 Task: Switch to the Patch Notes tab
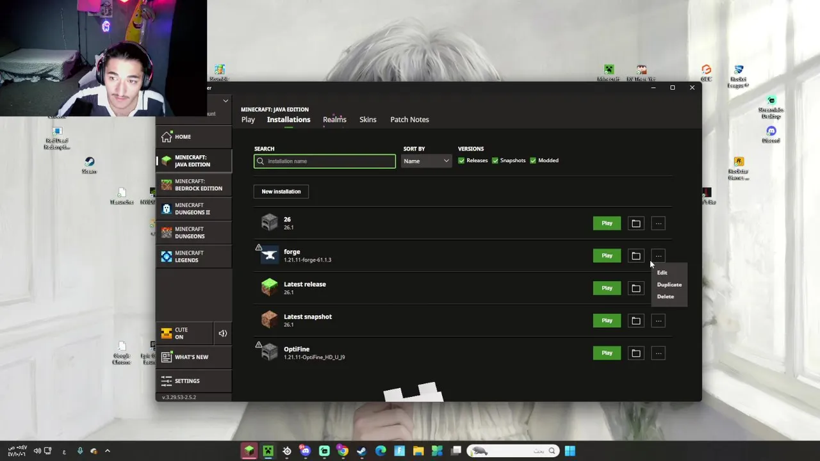click(409, 120)
